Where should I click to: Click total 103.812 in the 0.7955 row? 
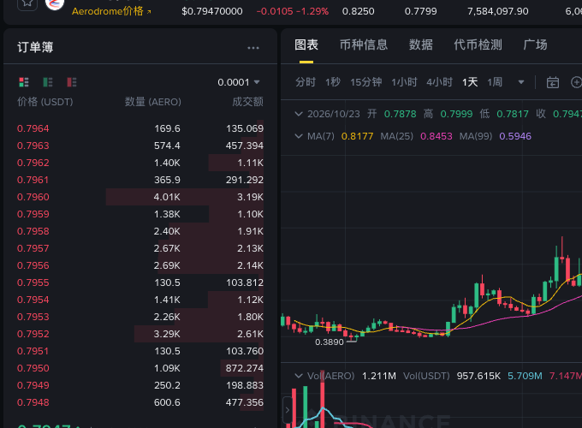coord(245,282)
